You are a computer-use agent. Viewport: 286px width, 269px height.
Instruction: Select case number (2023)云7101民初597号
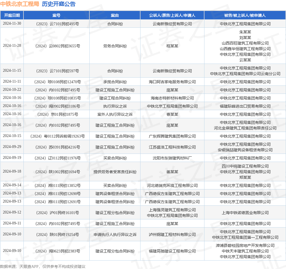pos(58,71)
